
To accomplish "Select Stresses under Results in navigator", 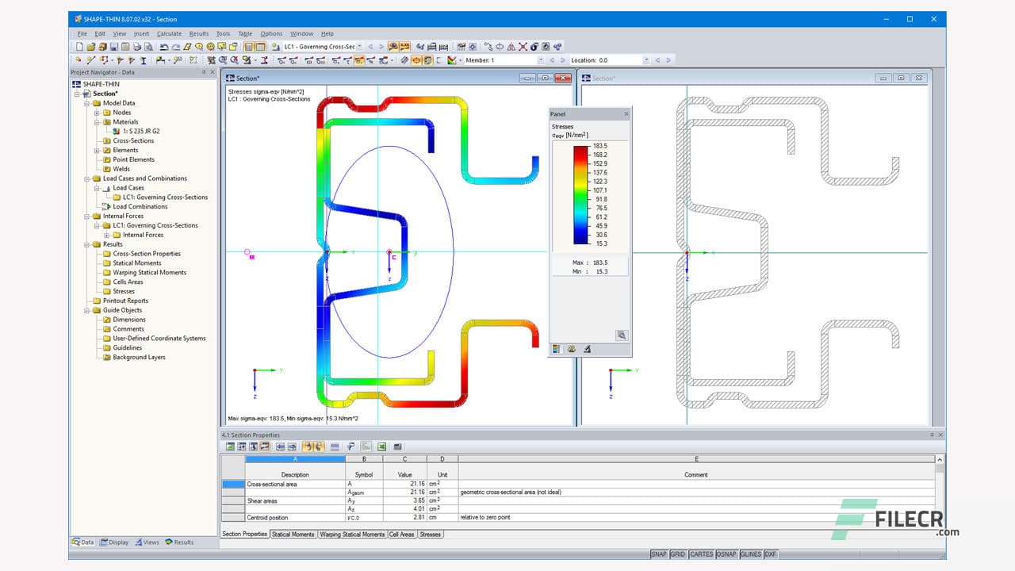I will pos(124,291).
